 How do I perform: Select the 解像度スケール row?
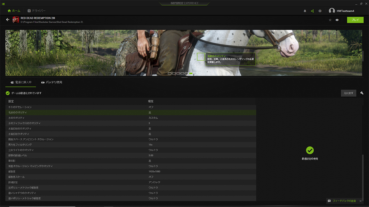(x=131, y=177)
